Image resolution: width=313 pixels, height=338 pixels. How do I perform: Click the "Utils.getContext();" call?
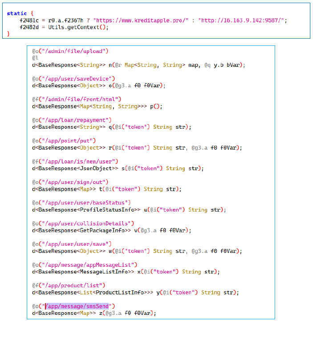78,27
